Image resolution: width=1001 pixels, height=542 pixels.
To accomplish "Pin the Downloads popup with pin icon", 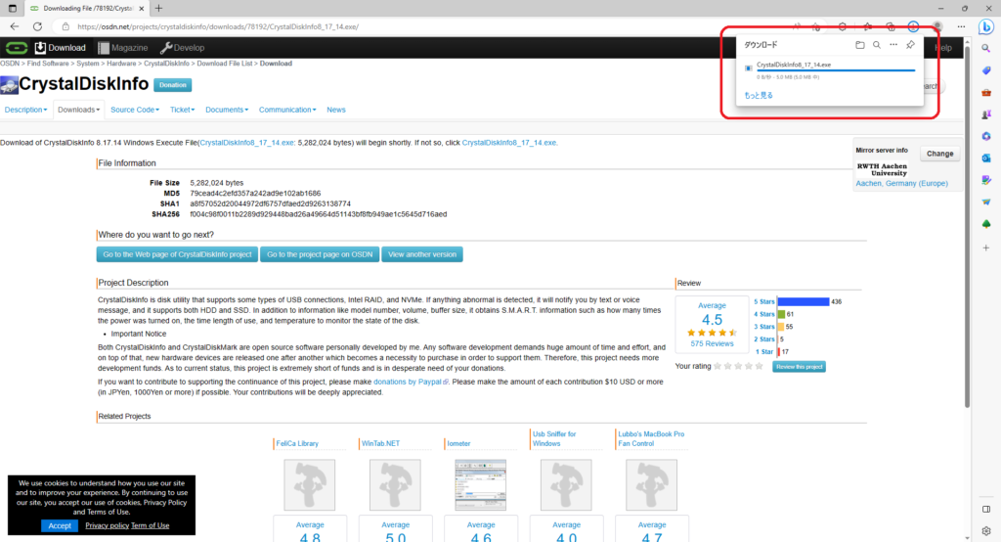I will tap(910, 45).
